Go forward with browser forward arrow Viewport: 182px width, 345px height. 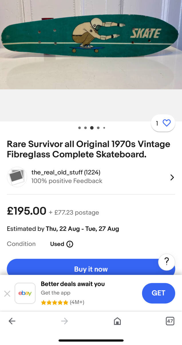[65, 321]
